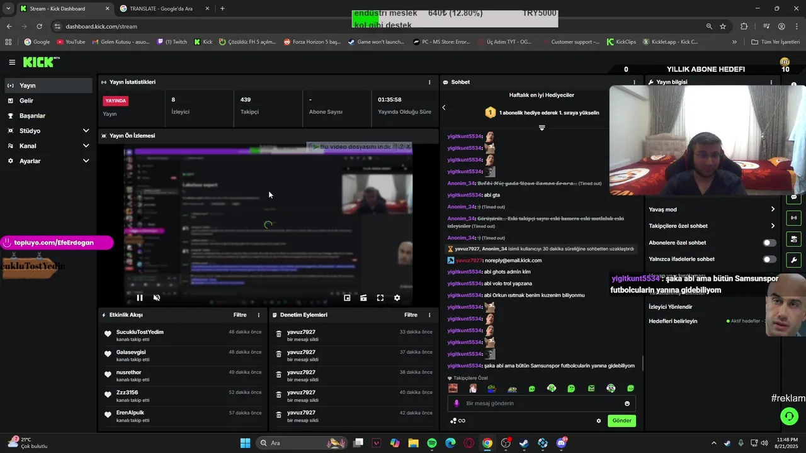Open Etkinlik Akışı three-dot options
The width and height of the screenshot is (806, 453).
pyautogui.click(x=258, y=315)
